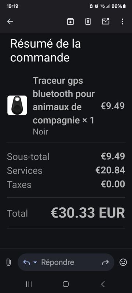Tap the battery percentage in status bar
This screenshot has height=293, width=132.
[117, 6]
